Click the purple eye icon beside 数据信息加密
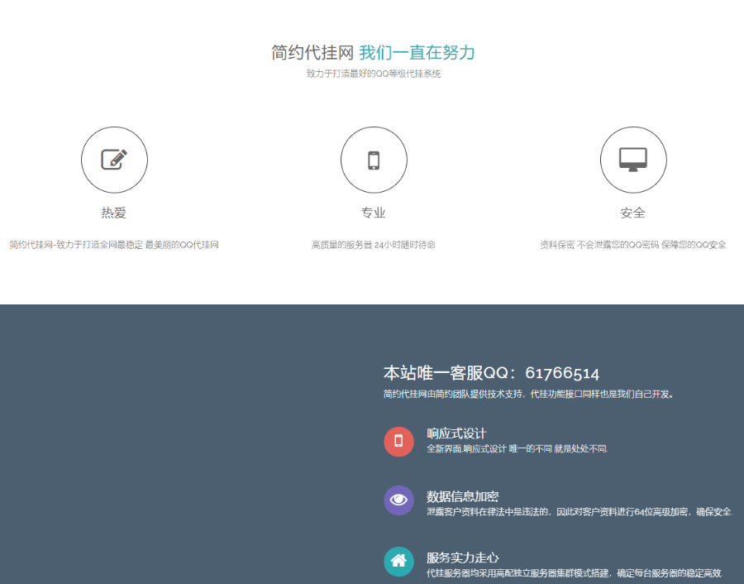 (398, 500)
